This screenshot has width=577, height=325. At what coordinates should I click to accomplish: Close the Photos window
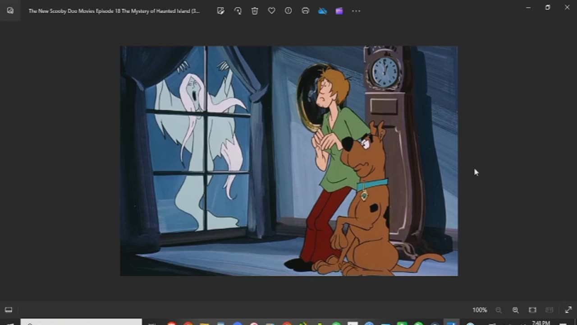click(567, 7)
